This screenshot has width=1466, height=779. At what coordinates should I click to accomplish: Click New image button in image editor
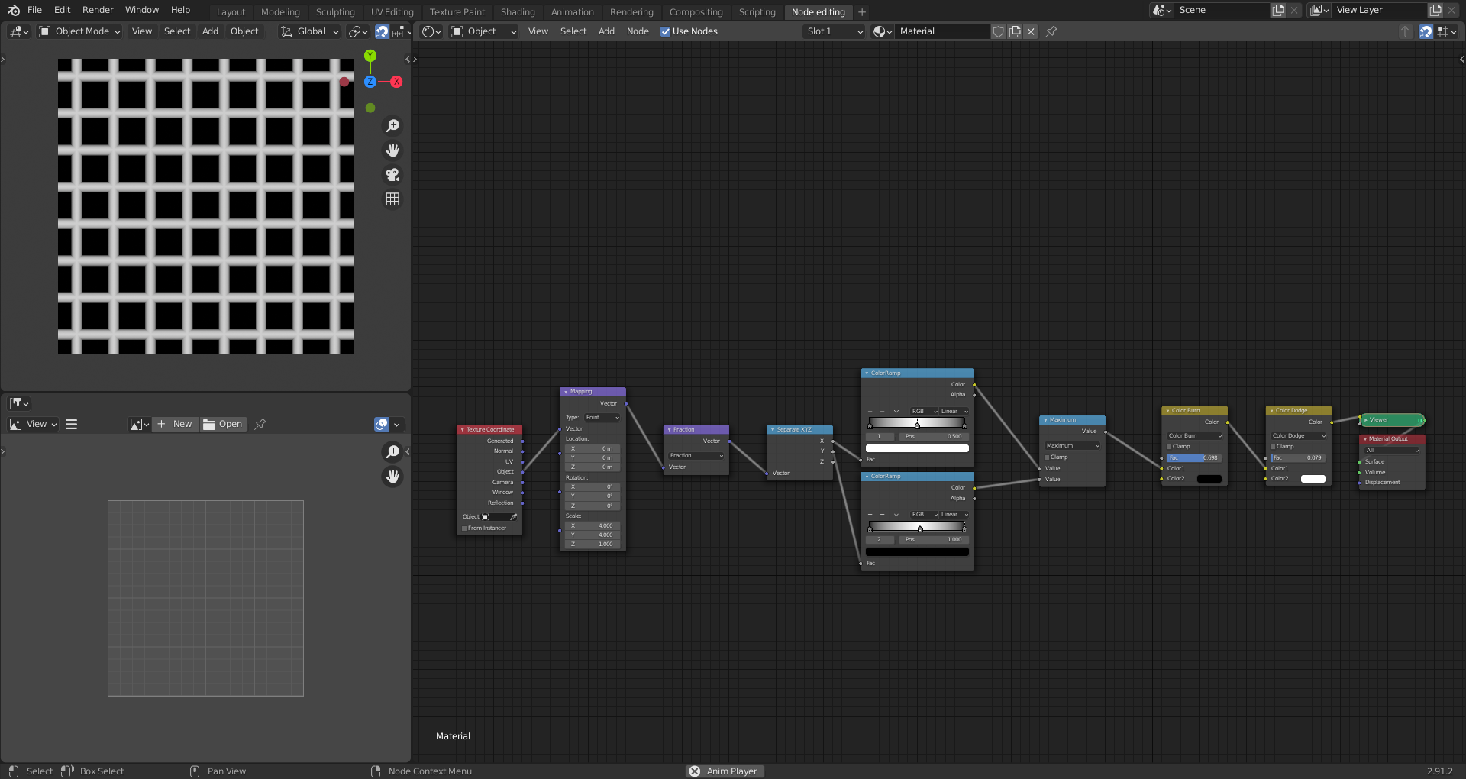click(x=176, y=424)
